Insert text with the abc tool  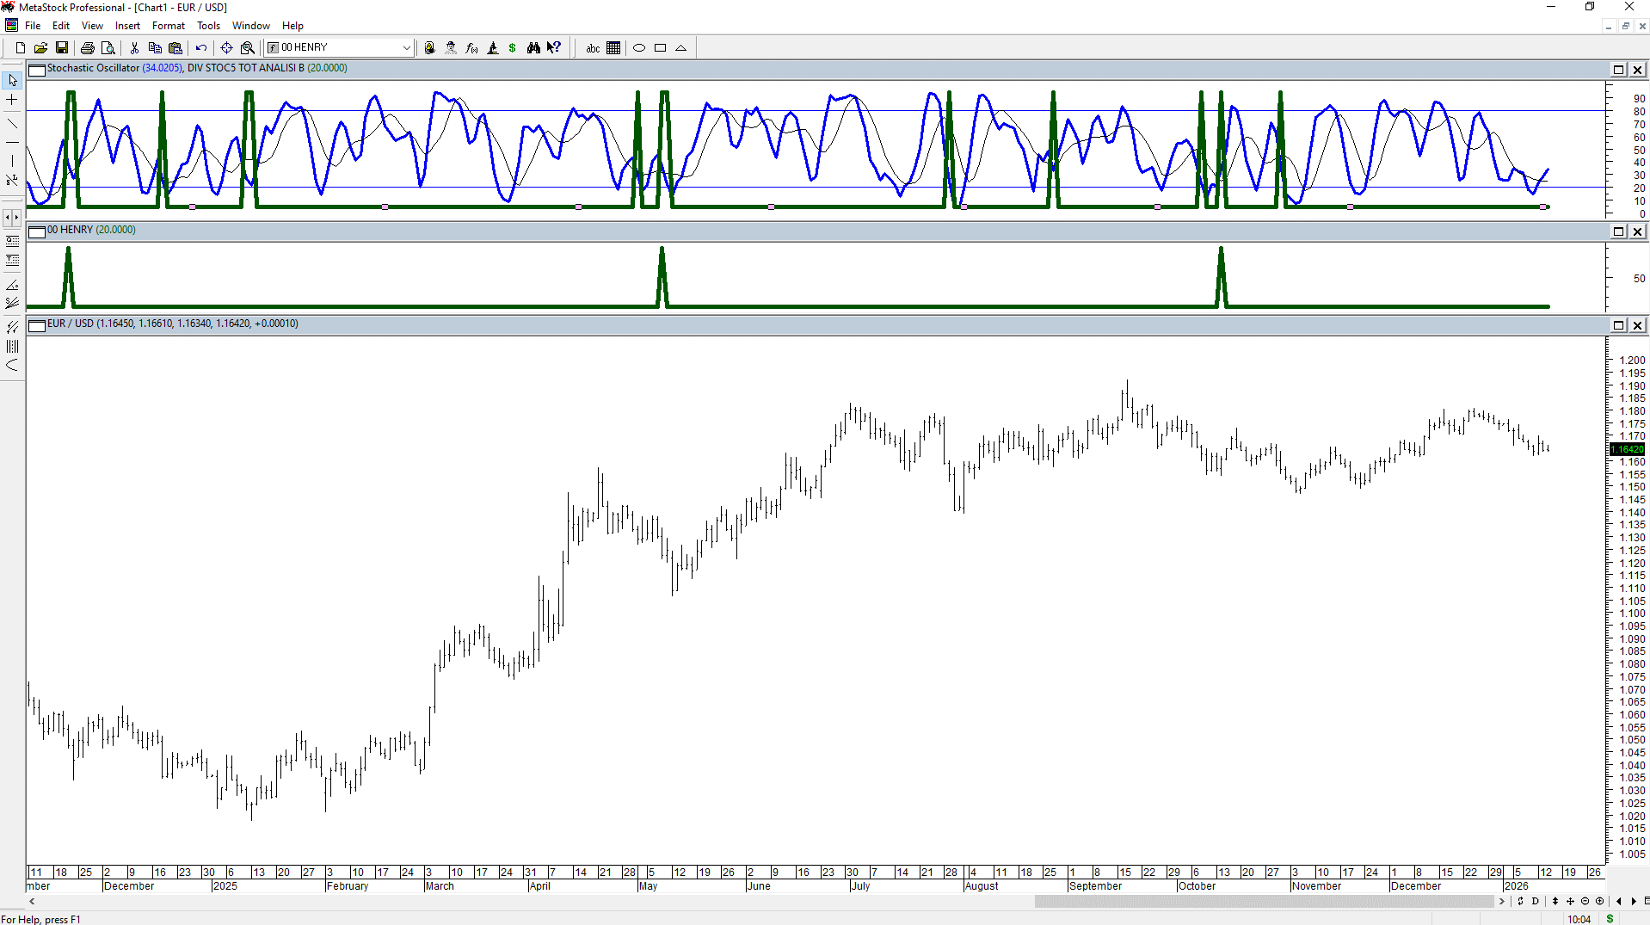point(593,48)
